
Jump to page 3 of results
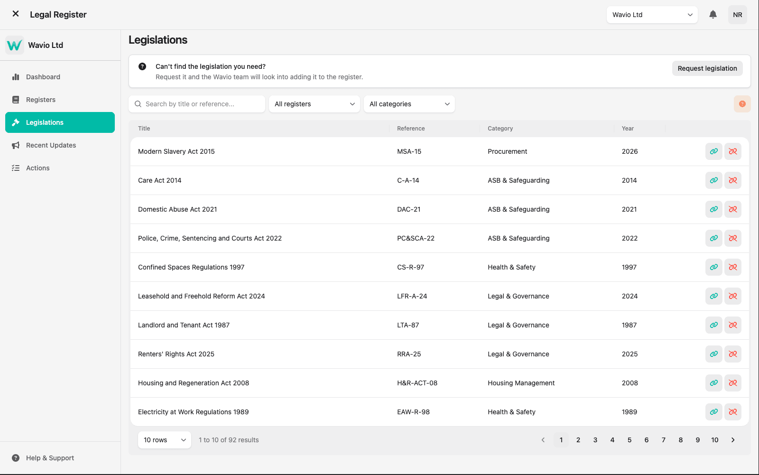click(595, 440)
